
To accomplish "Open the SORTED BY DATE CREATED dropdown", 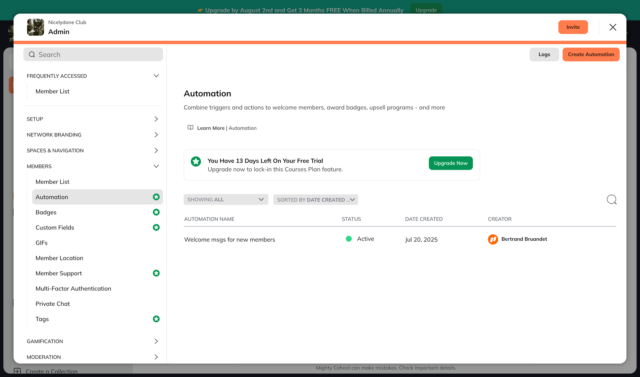I will pos(315,200).
